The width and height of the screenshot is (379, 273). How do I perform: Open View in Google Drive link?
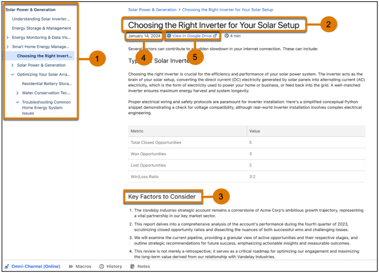tap(192, 36)
